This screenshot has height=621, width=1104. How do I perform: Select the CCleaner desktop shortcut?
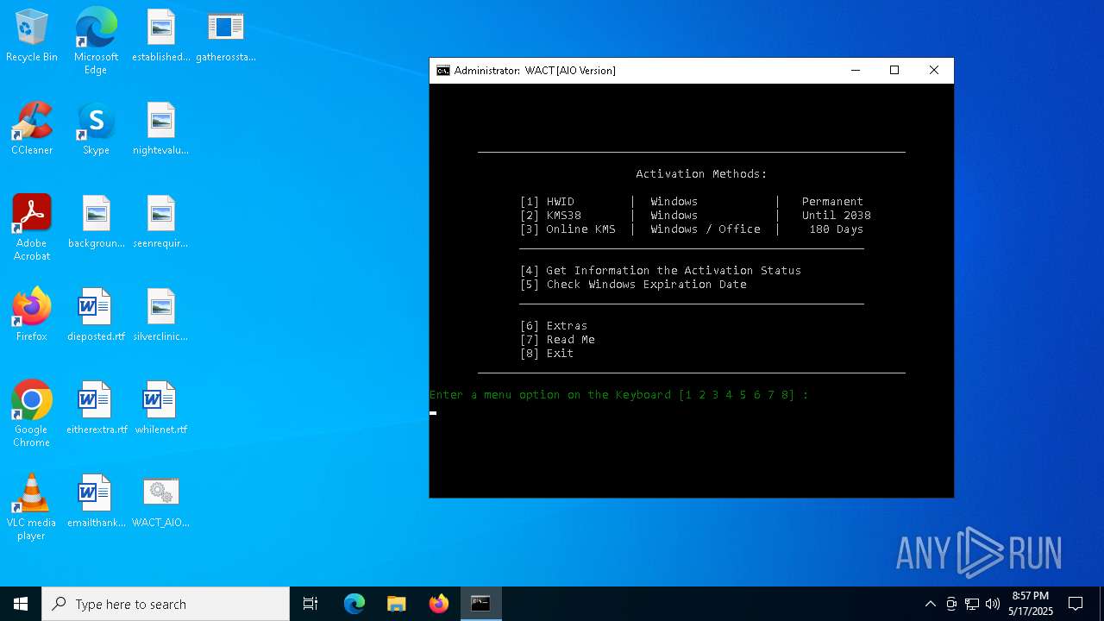pyautogui.click(x=32, y=129)
